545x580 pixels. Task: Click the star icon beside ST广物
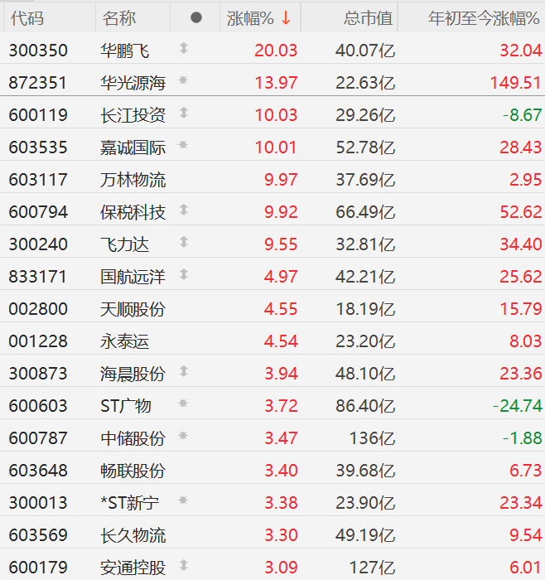tap(183, 404)
